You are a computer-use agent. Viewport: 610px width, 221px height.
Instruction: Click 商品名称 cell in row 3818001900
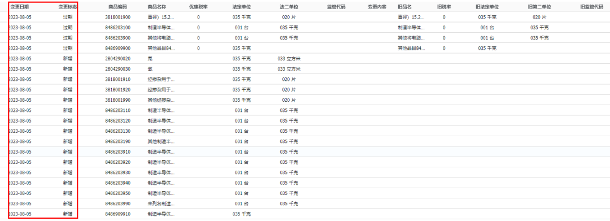[161, 17]
